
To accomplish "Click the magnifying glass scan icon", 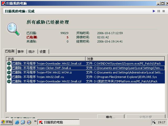I will [13, 29].
